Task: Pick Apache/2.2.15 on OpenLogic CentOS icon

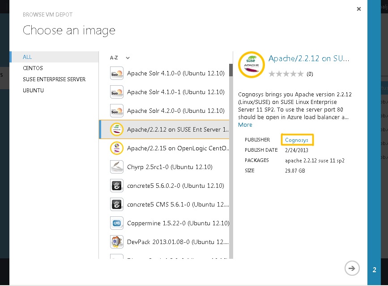Action: [x=116, y=148]
